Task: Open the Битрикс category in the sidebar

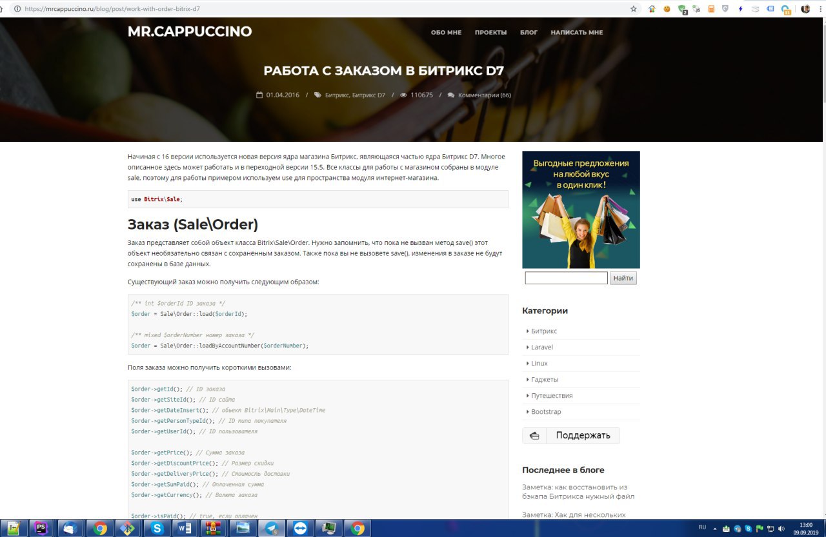Action: (x=543, y=331)
